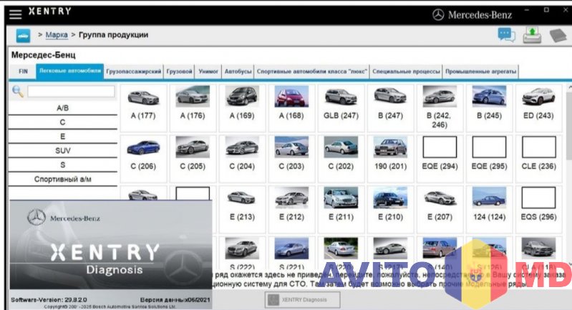The image size is (572, 310).
Task: Select the A (177) vehicle thumbnail
Action: 144,103
